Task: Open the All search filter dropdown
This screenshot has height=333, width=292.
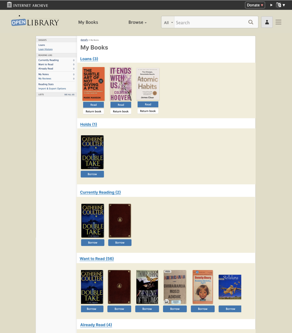Action: point(168,23)
